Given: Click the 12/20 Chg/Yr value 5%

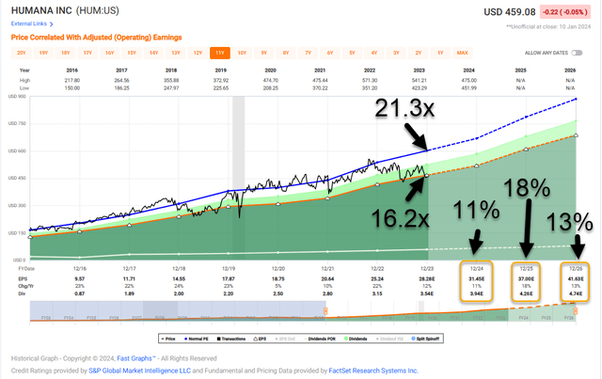Looking at the screenshot, I should [278, 286].
